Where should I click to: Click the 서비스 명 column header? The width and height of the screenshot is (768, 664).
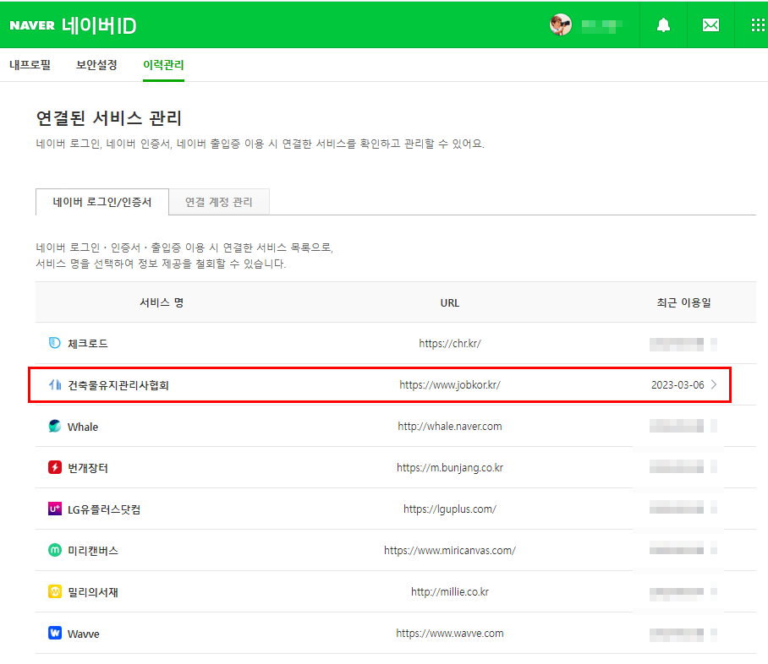162,302
